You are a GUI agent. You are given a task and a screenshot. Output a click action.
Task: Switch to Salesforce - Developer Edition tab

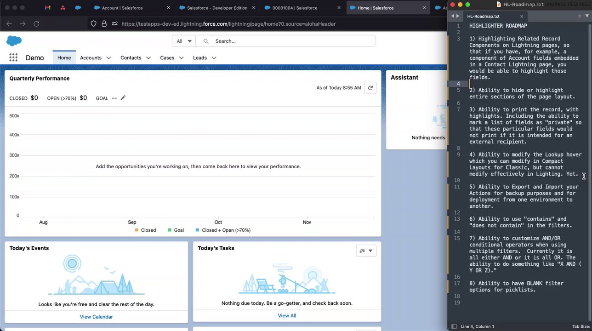tap(216, 8)
